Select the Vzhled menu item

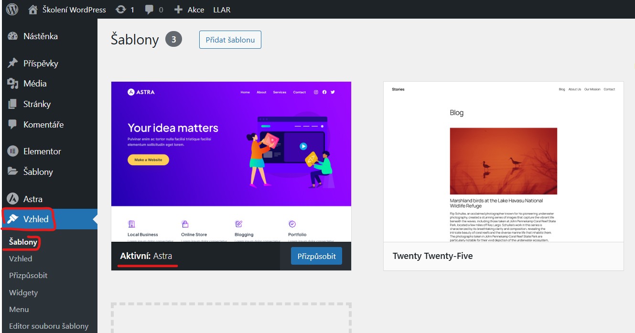36,219
